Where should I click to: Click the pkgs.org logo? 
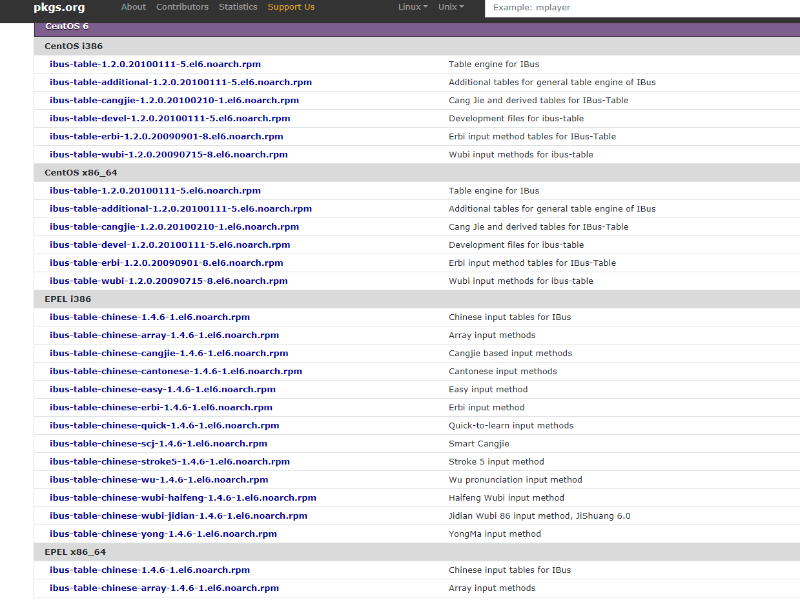point(59,8)
